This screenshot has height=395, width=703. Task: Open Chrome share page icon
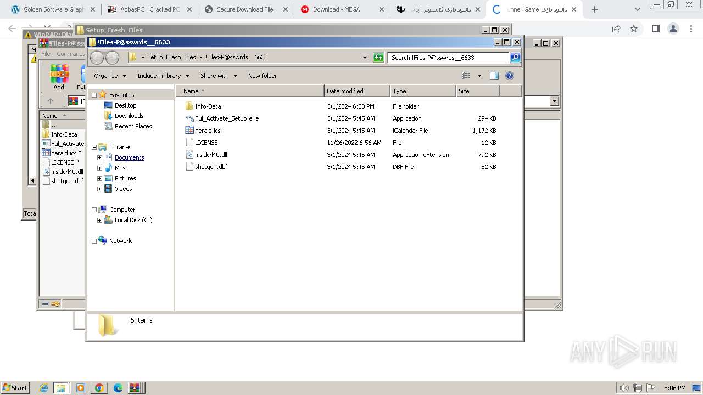click(x=616, y=29)
